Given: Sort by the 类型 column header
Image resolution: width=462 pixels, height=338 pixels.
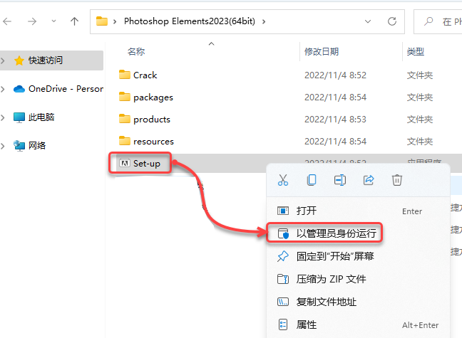Looking at the screenshot, I should coord(415,52).
